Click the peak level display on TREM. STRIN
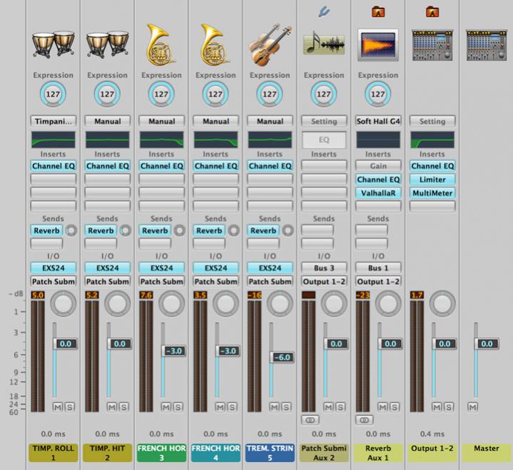 coord(255,295)
